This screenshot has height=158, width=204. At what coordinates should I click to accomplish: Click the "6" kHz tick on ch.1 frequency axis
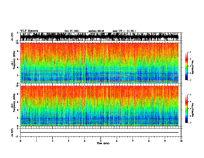(x=18, y=59)
